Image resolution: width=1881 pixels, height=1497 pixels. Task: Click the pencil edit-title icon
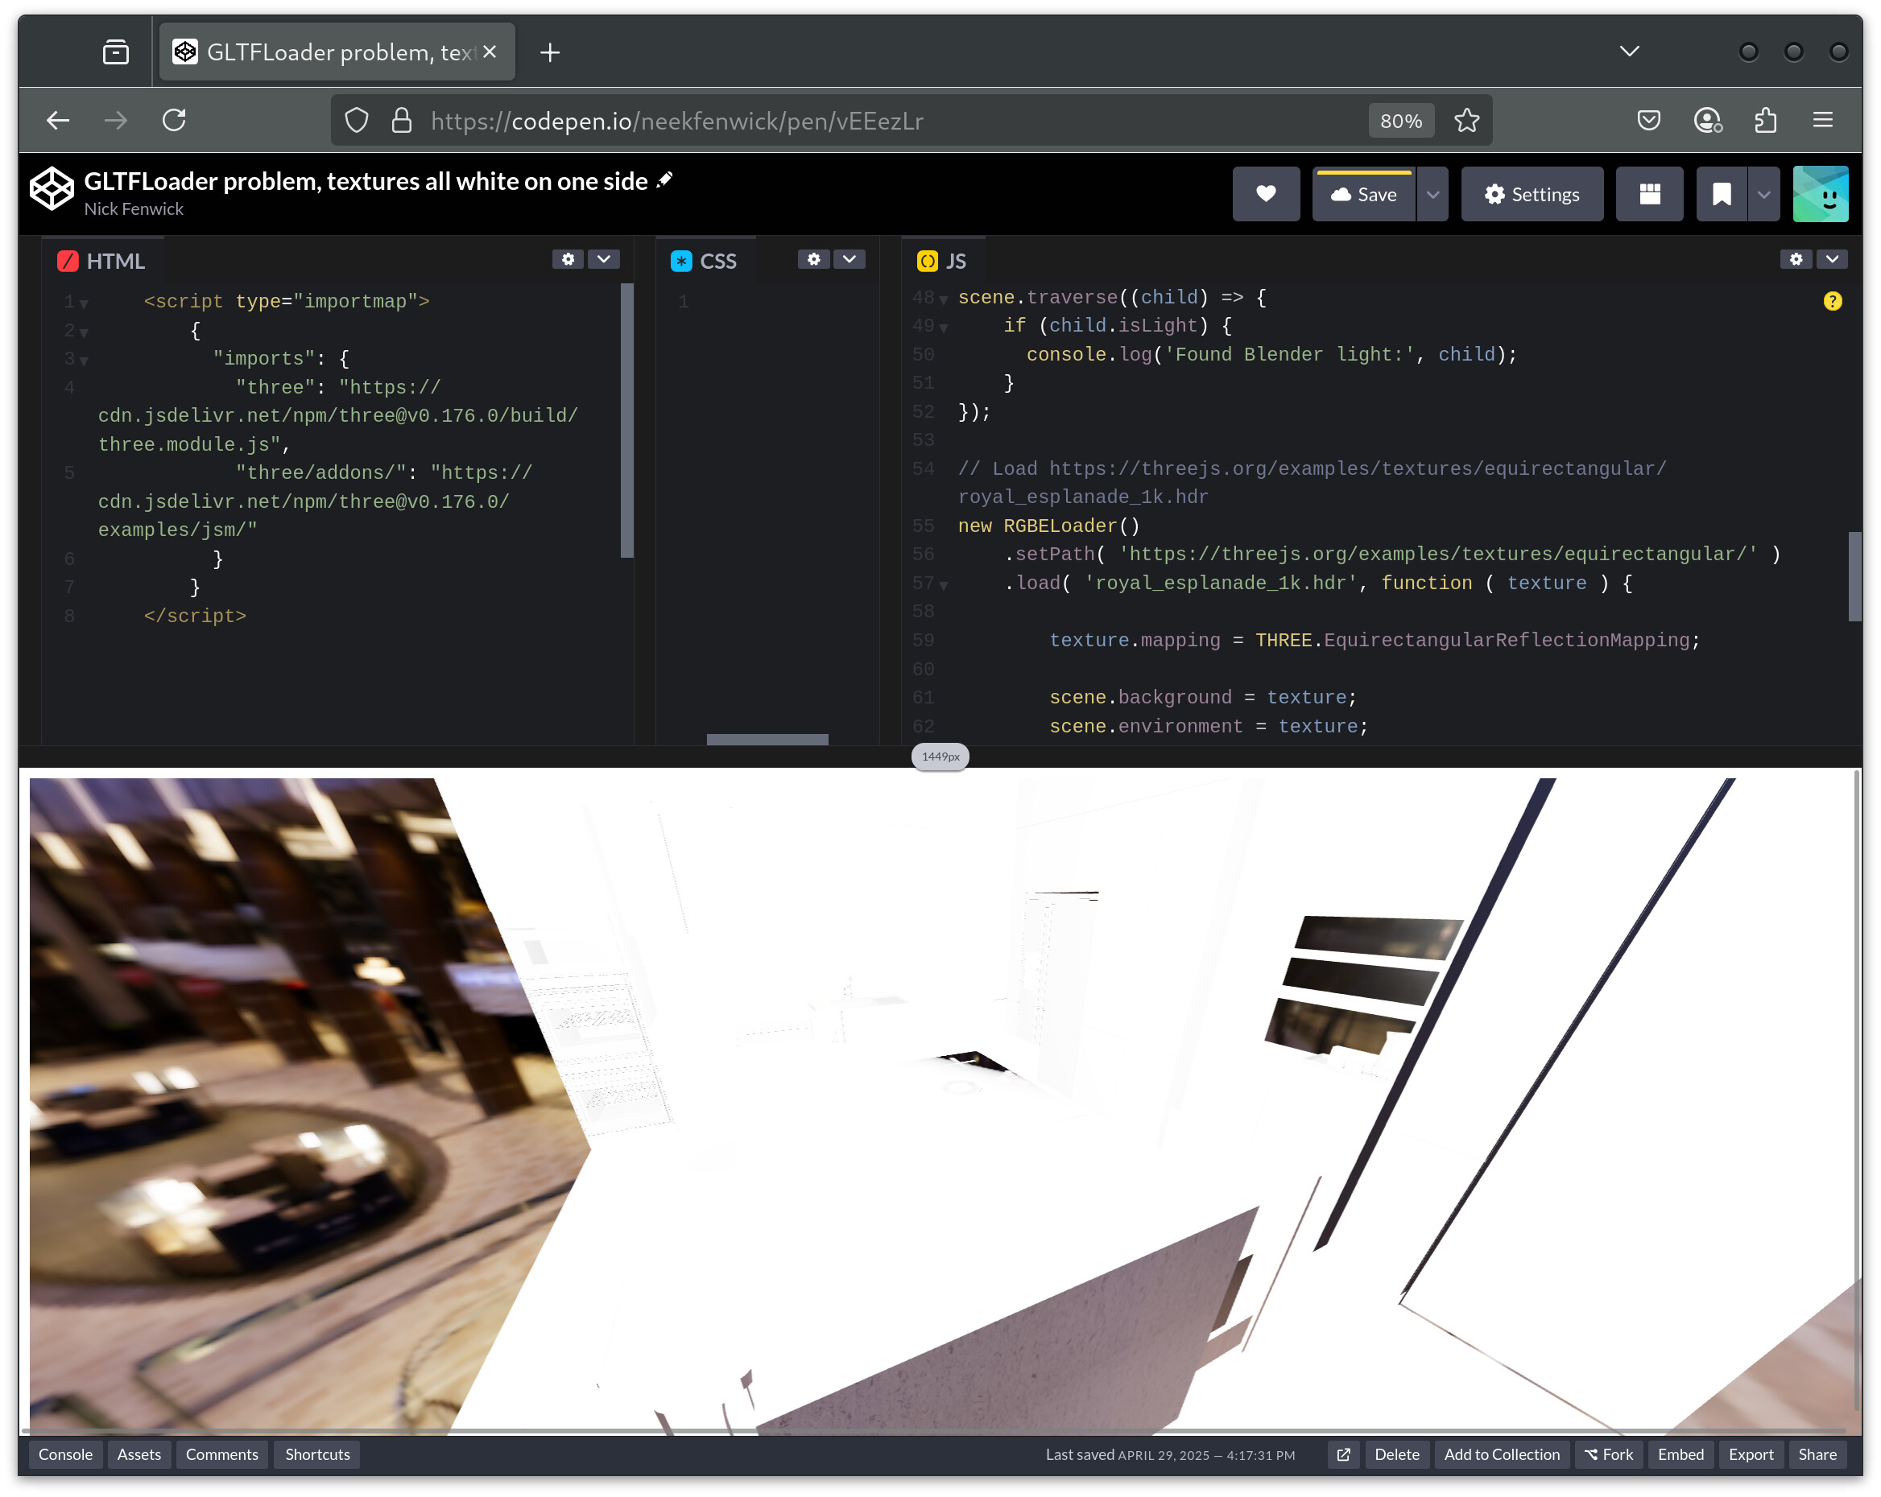click(x=665, y=179)
